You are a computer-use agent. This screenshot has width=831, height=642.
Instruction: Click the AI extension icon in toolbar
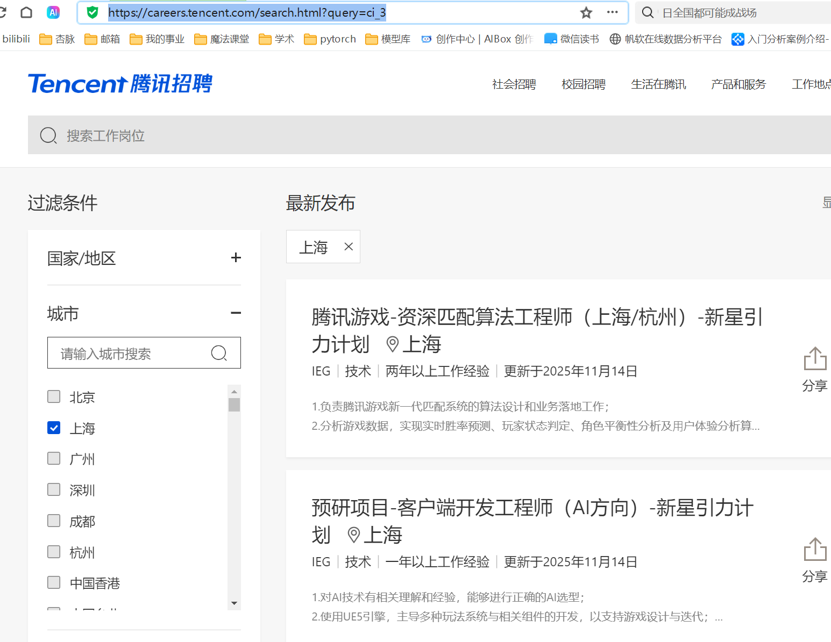tap(53, 12)
